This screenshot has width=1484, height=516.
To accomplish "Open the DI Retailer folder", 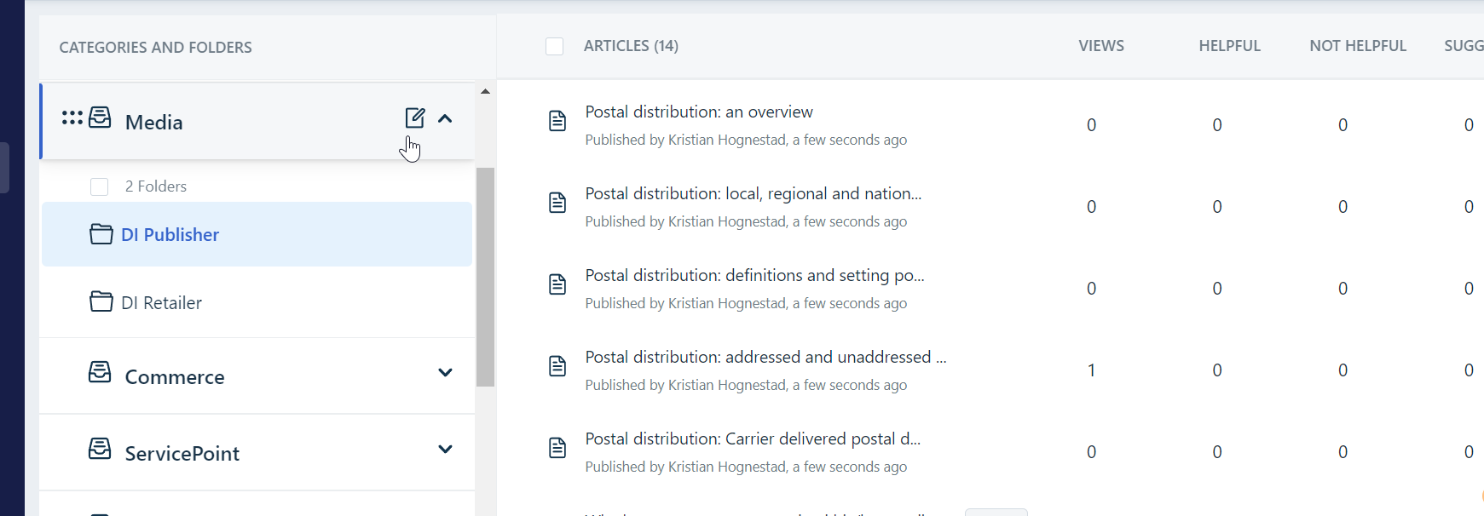I will [x=257, y=302].
